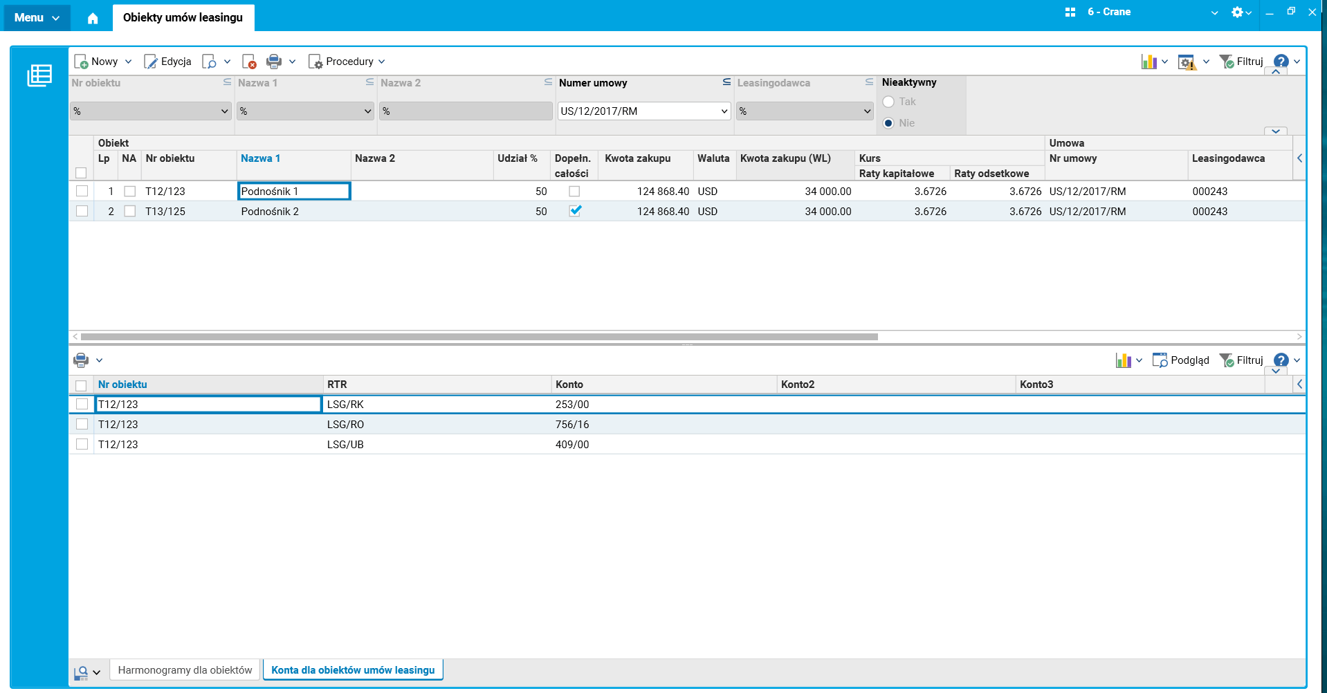
Task: Click the list view icon in the left sidebar
Action: pyautogui.click(x=39, y=75)
